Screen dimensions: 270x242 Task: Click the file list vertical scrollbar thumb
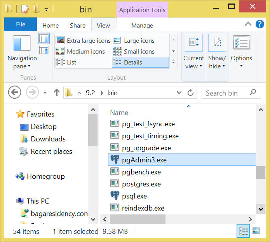261,172
